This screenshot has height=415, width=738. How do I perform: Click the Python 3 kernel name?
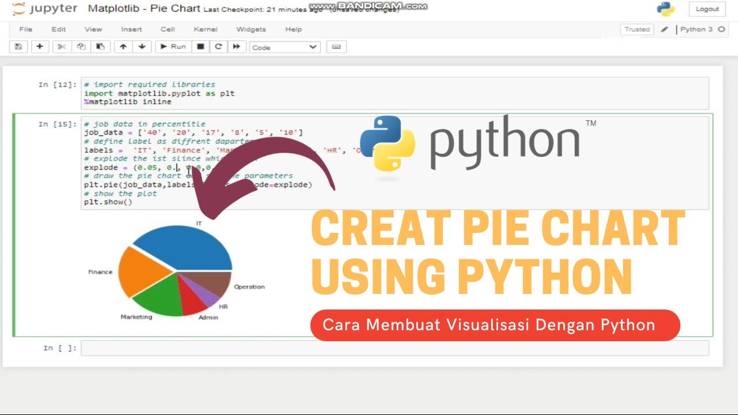(x=696, y=29)
